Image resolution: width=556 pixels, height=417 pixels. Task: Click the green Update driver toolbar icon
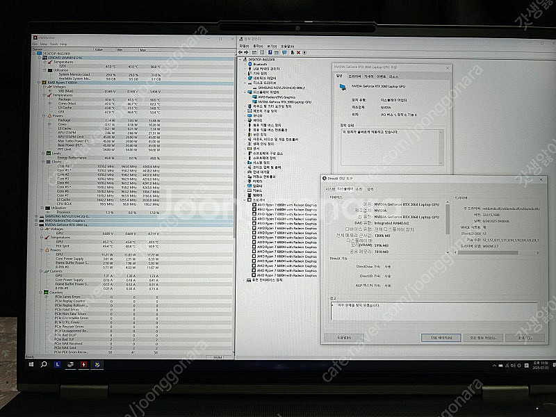pyautogui.click(x=293, y=53)
